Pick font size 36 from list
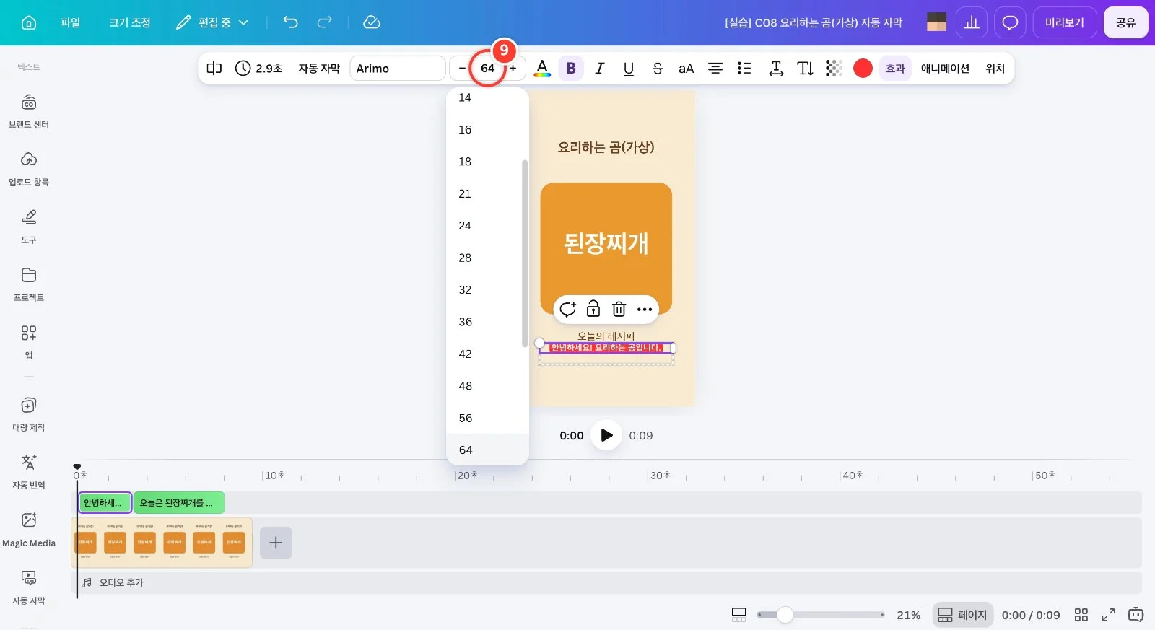 pos(487,322)
